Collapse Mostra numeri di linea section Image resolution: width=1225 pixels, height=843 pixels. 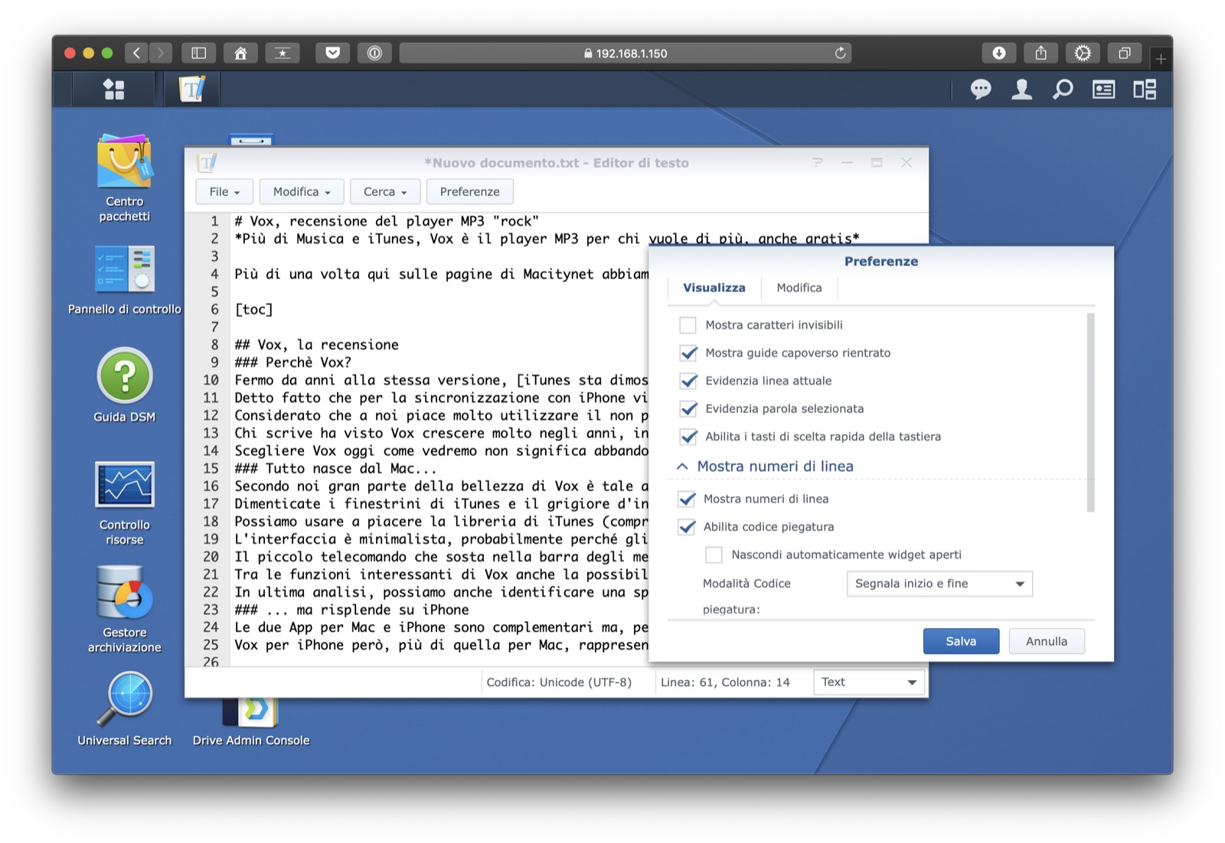682,467
